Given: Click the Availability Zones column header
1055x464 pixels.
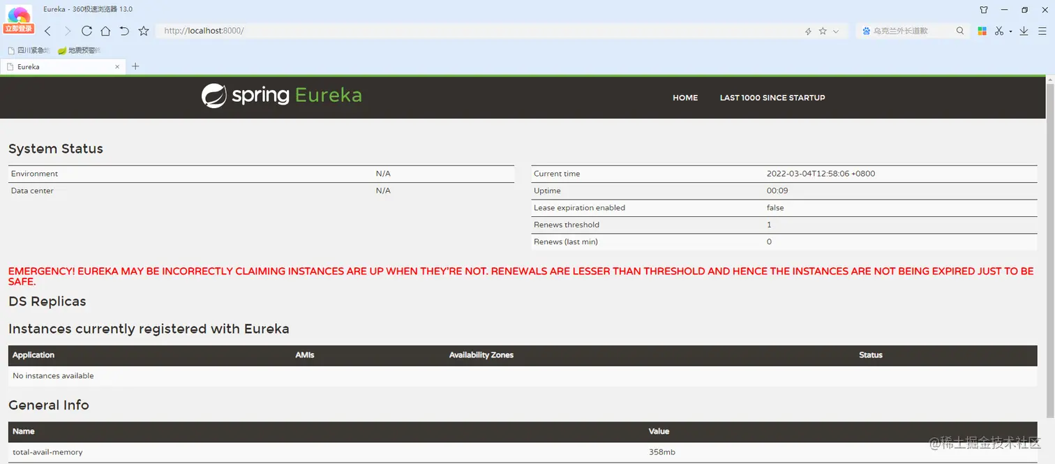Looking at the screenshot, I should click(481, 355).
